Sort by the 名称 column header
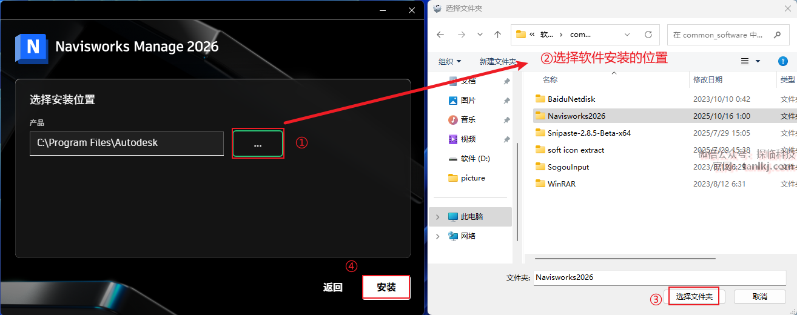 tap(550, 79)
